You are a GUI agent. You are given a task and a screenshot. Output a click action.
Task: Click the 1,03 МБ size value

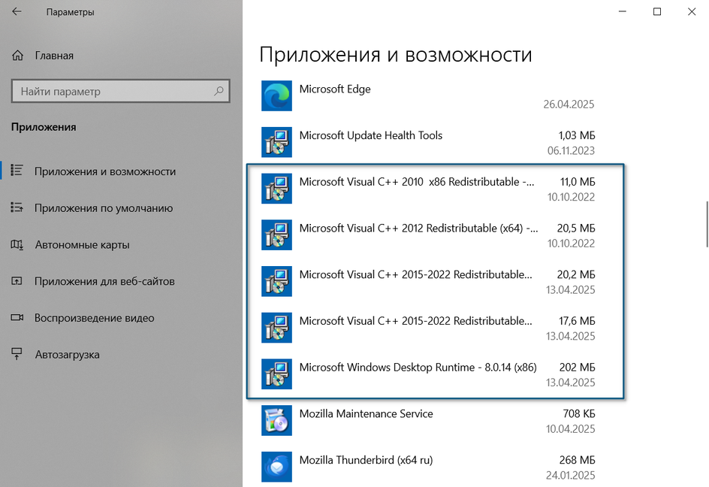(x=577, y=135)
